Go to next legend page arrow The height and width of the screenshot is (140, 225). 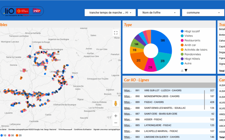(x=186, y=70)
